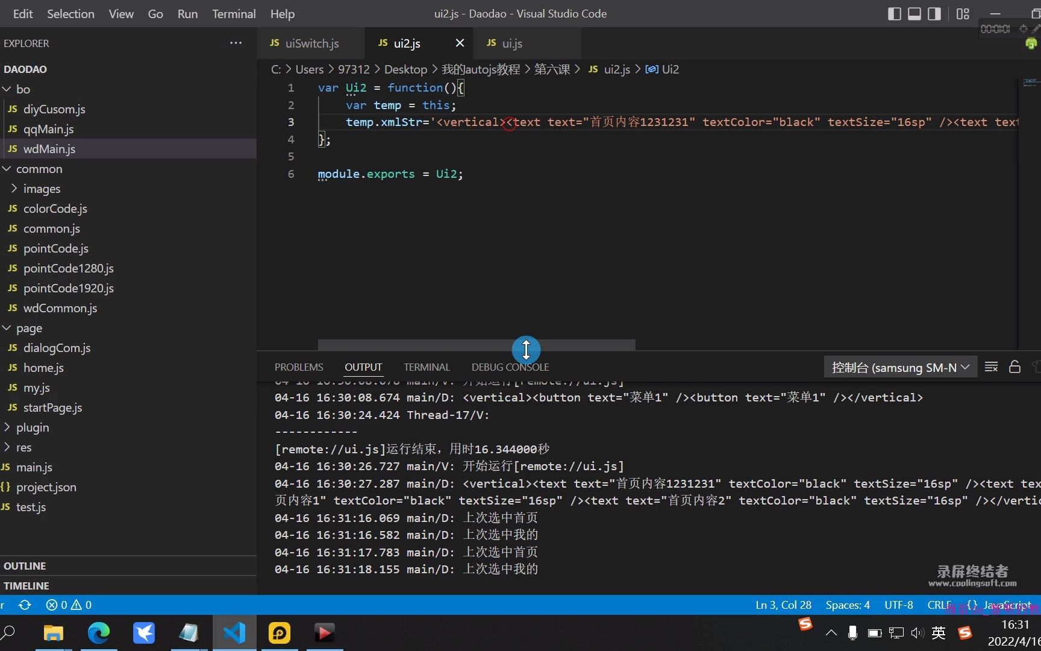
Task: Toggle the bottom panel layout icon
Action: tap(914, 14)
